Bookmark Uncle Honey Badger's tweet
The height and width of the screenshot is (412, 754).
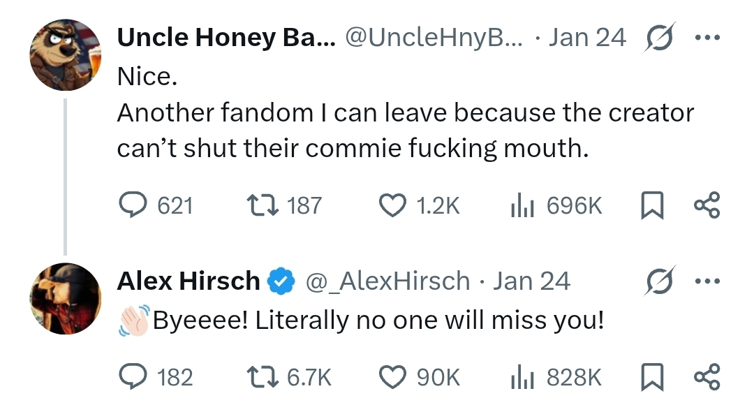pos(651,205)
